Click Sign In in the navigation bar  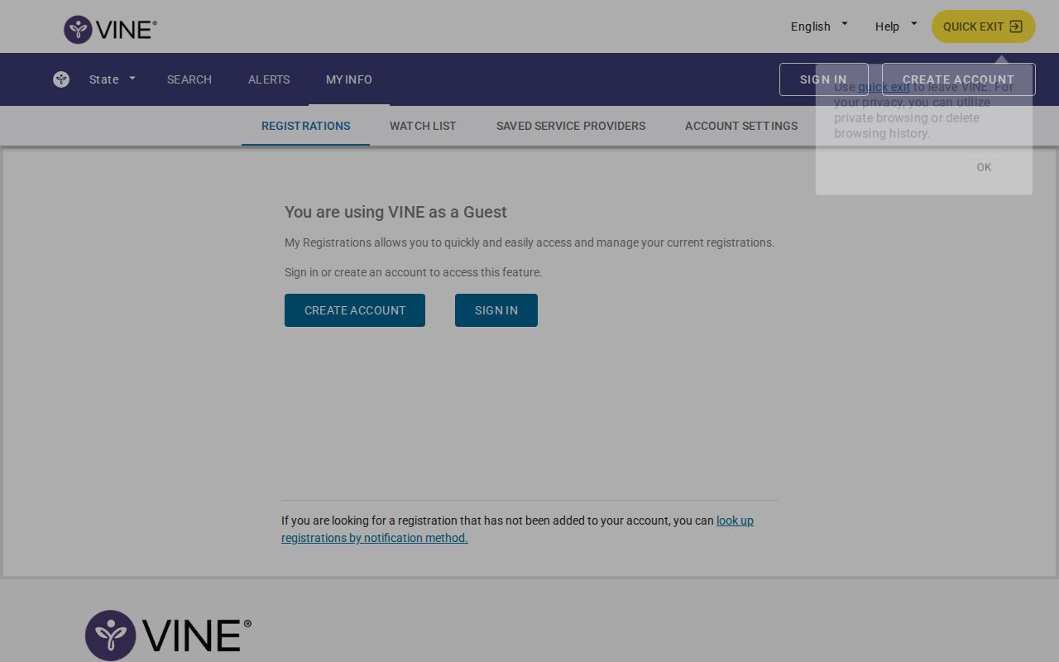click(x=823, y=79)
